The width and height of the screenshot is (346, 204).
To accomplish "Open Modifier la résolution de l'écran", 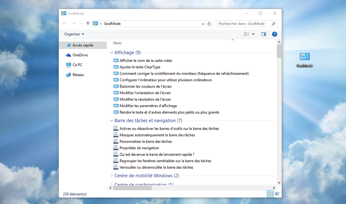I will tap(145, 99).
